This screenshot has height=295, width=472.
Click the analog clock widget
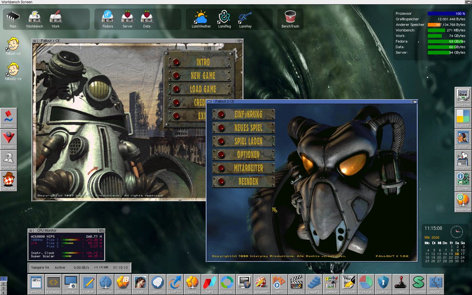point(457,231)
